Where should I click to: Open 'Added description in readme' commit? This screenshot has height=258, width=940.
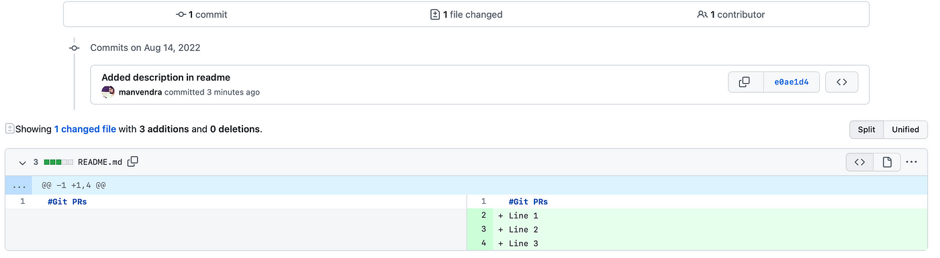click(166, 77)
